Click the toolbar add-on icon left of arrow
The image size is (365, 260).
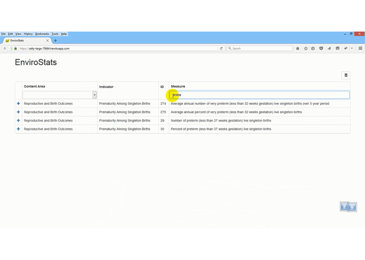click(346, 48)
